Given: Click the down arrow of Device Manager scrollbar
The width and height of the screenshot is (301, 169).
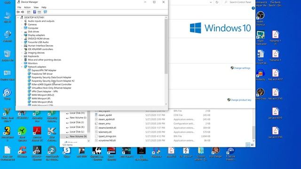Looking at the screenshot, I should click(x=166, y=104).
